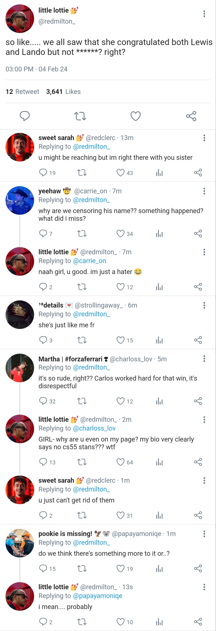Like the 'i mean.... probably' reply
Image resolution: width=216 pixels, height=631 pixels.
(121, 622)
